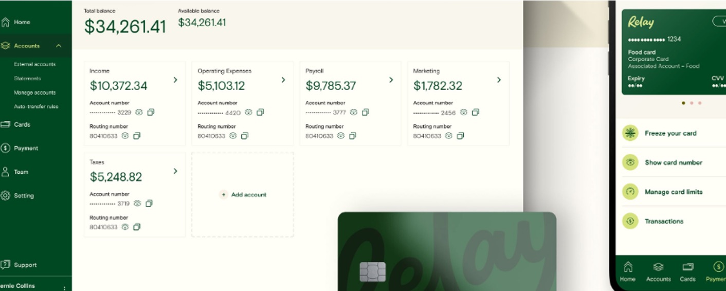The height and width of the screenshot is (291, 726).
Task: Open Setting gear icon in sidebar
Action: (6, 195)
